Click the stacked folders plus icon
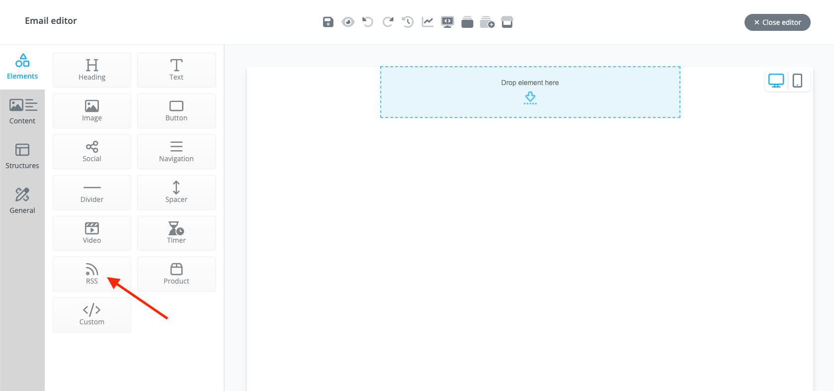Screen dimensions: 834x391 487,22
